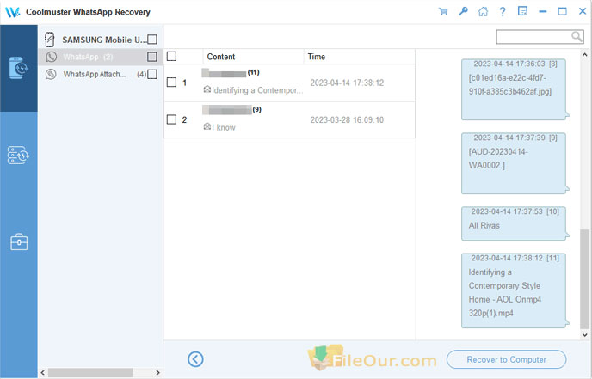Click envelope icon beside 'Identifying a Contempor...'
The height and width of the screenshot is (379, 592).
click(x=207, y=89)
